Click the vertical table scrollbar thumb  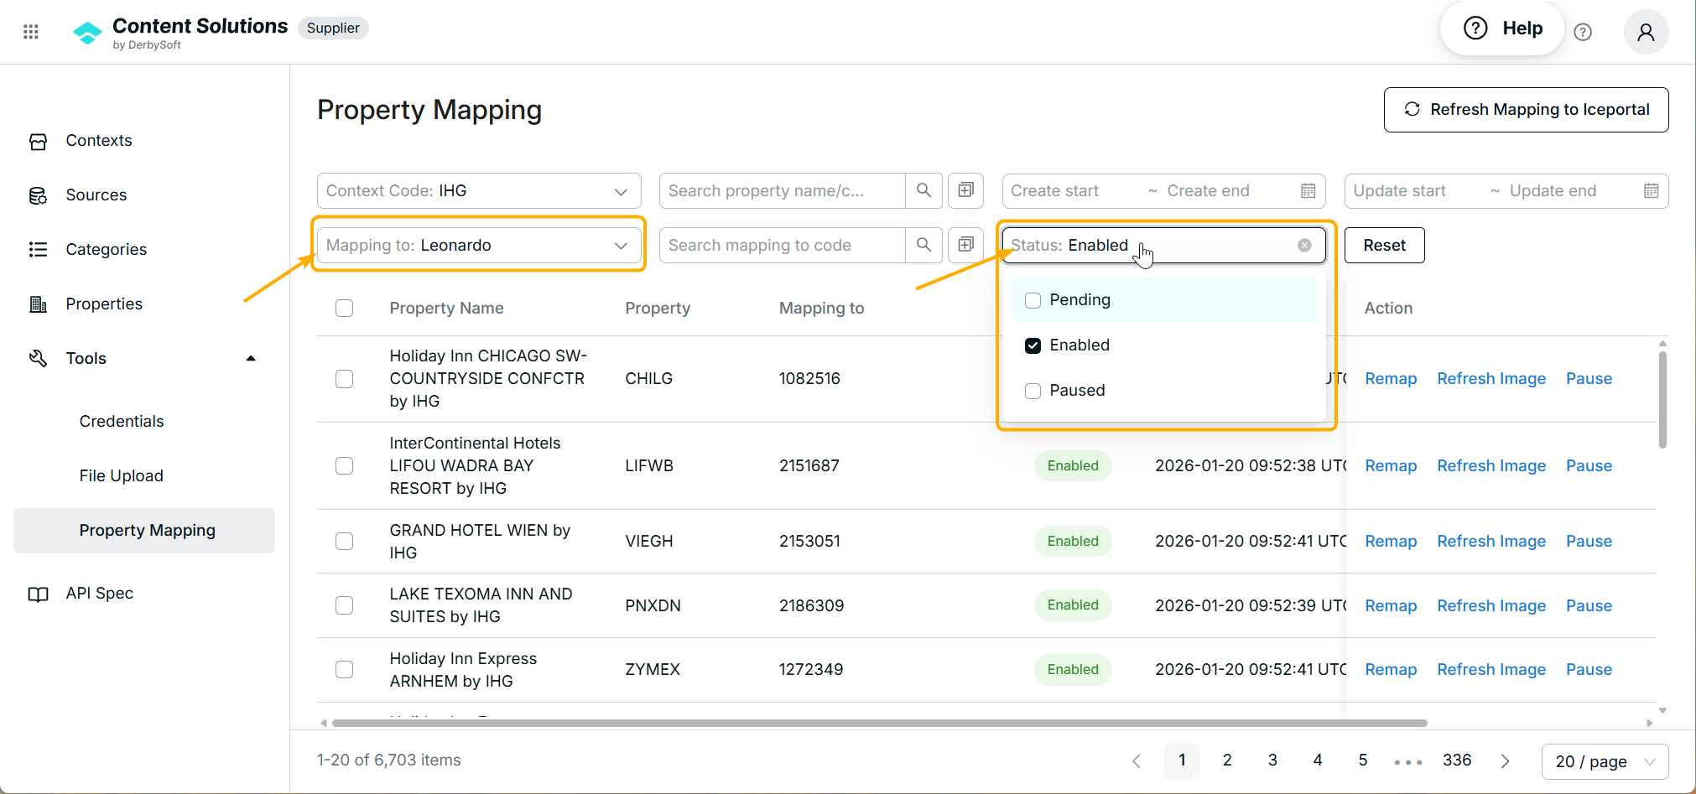pyautogui.click(x=1662, y=399)
